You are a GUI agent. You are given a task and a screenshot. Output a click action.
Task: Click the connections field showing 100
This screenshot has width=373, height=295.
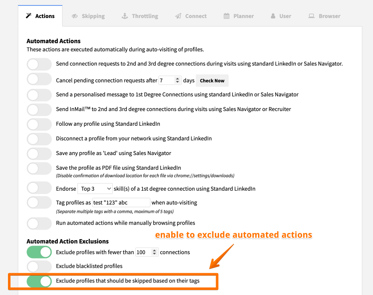click(x=147, y=252)
